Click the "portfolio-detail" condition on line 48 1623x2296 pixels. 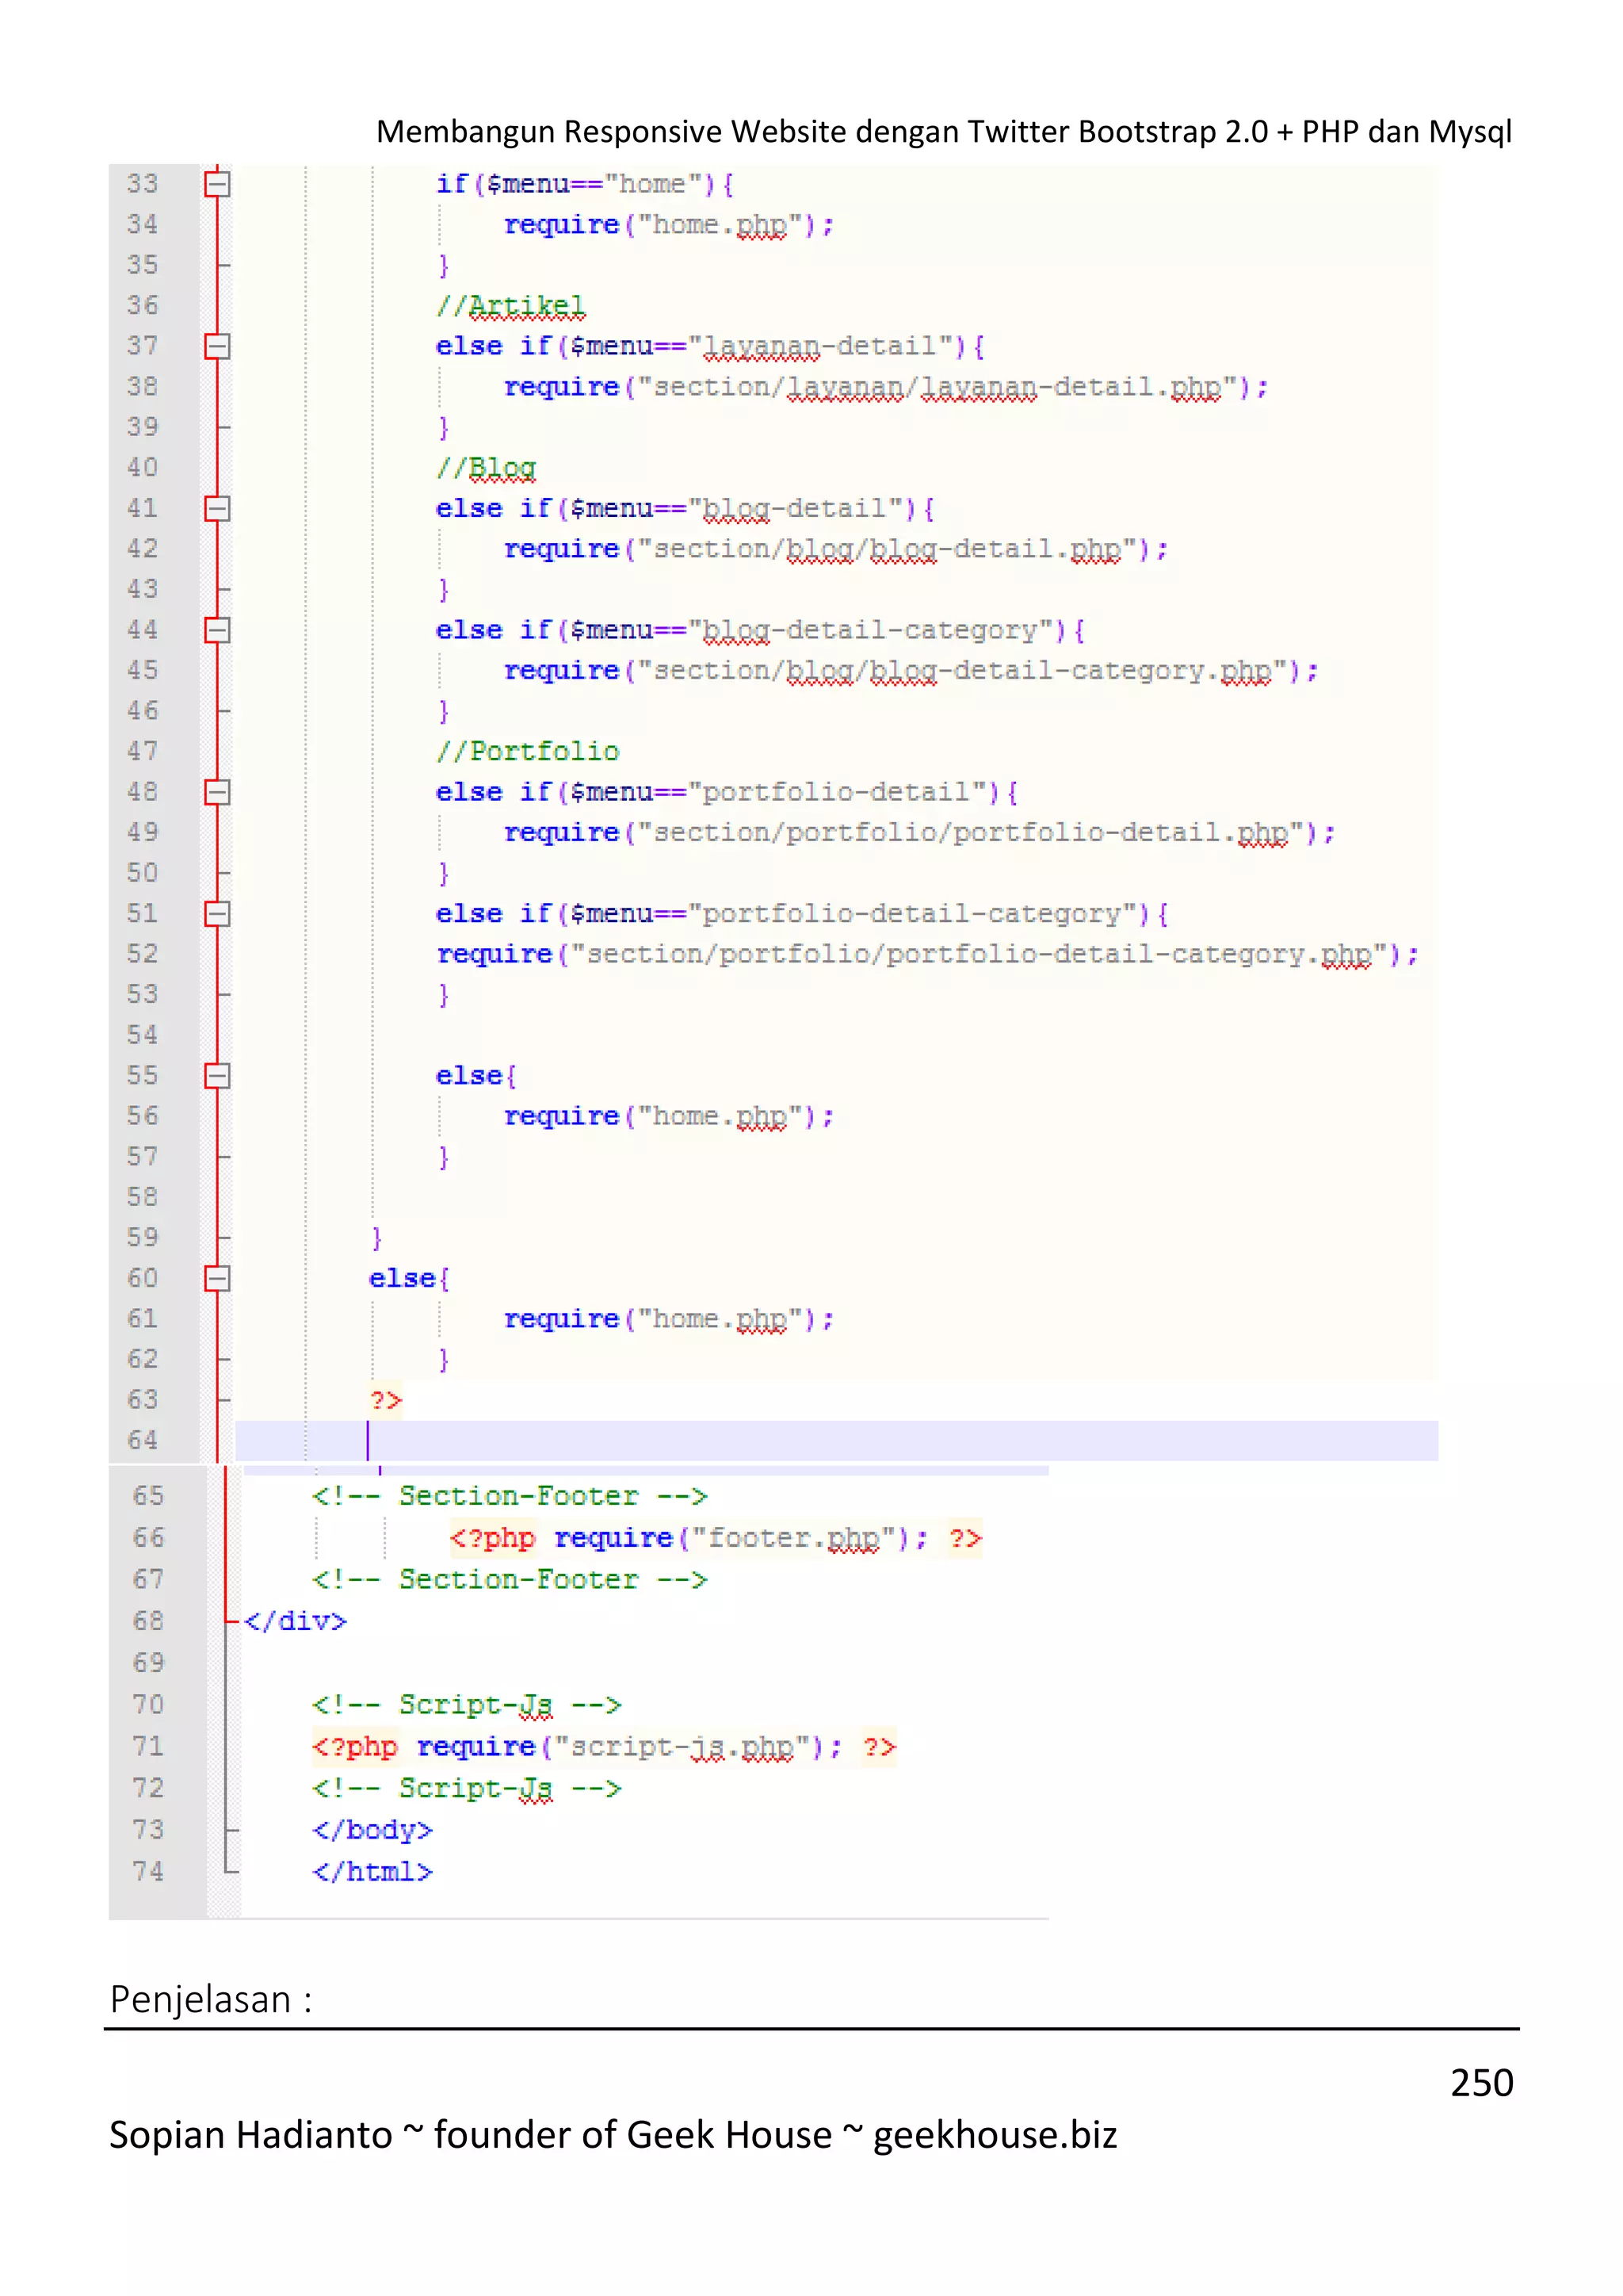[727, 793]
